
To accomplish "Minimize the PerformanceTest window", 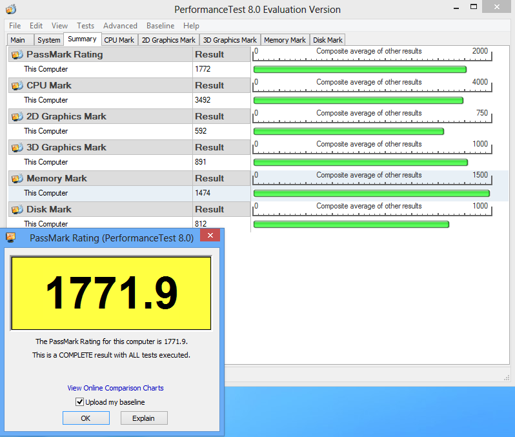I will (456, 8).
